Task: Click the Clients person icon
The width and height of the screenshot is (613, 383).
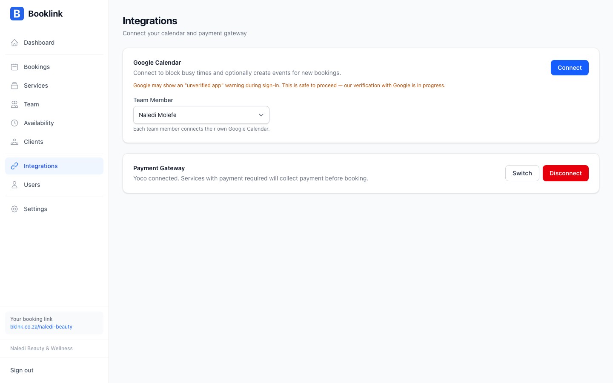Action: click(x=14, y=142)
